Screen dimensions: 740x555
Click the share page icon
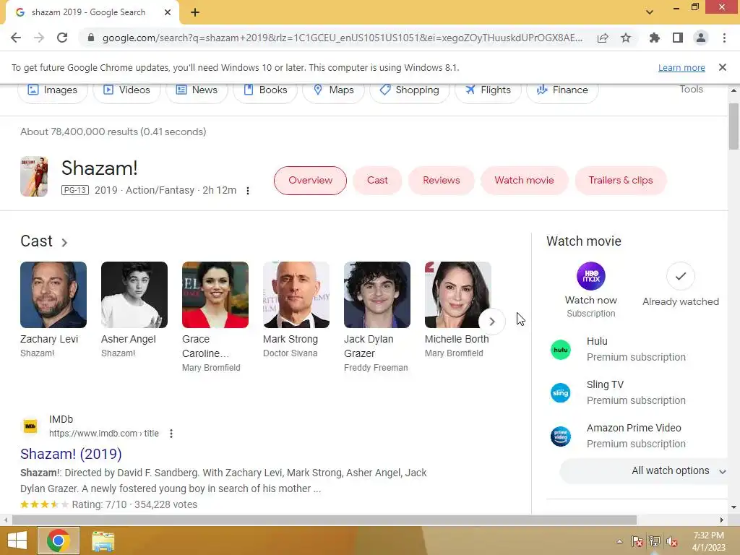click(x=603, y=38)
